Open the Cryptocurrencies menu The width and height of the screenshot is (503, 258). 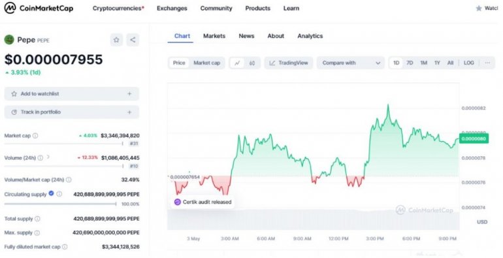(118, 8)
